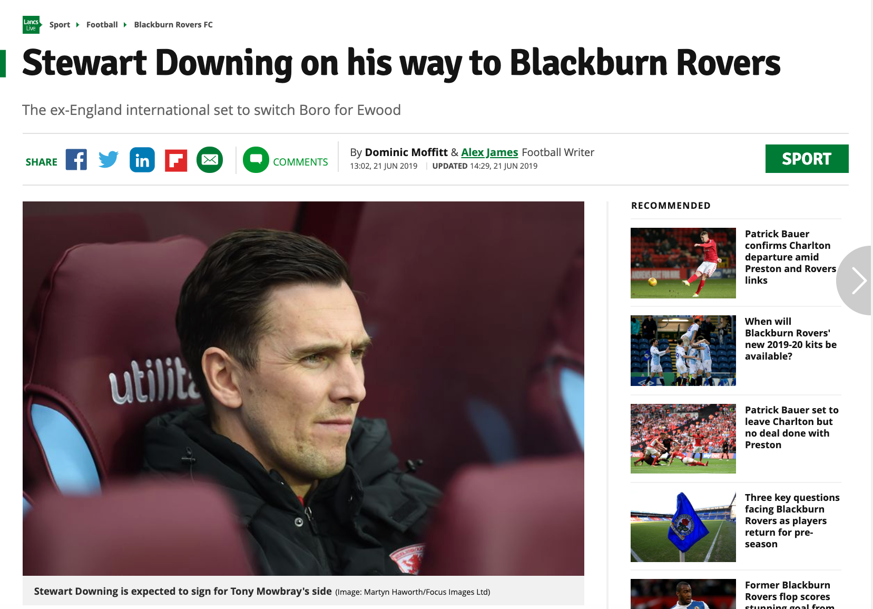Click the COMMENTS text link
873x609 pixels.
(300, 162)
